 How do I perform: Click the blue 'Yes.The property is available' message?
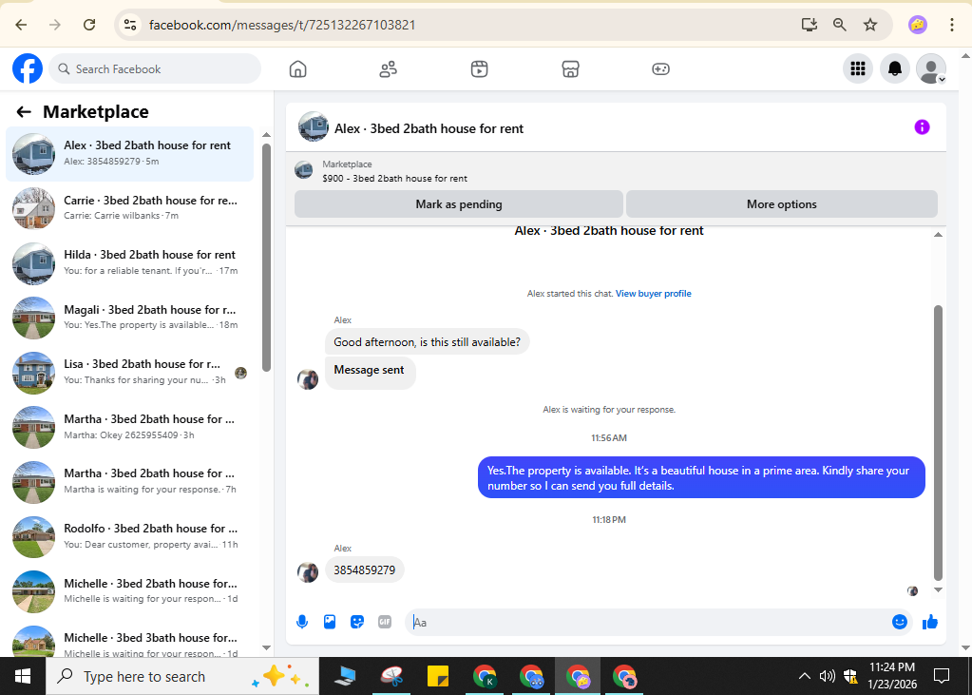(x=701, y=478)
